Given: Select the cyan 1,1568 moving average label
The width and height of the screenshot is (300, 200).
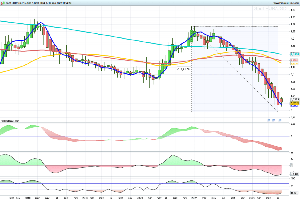Looking at the screenshot, I should tap(295, 54).
